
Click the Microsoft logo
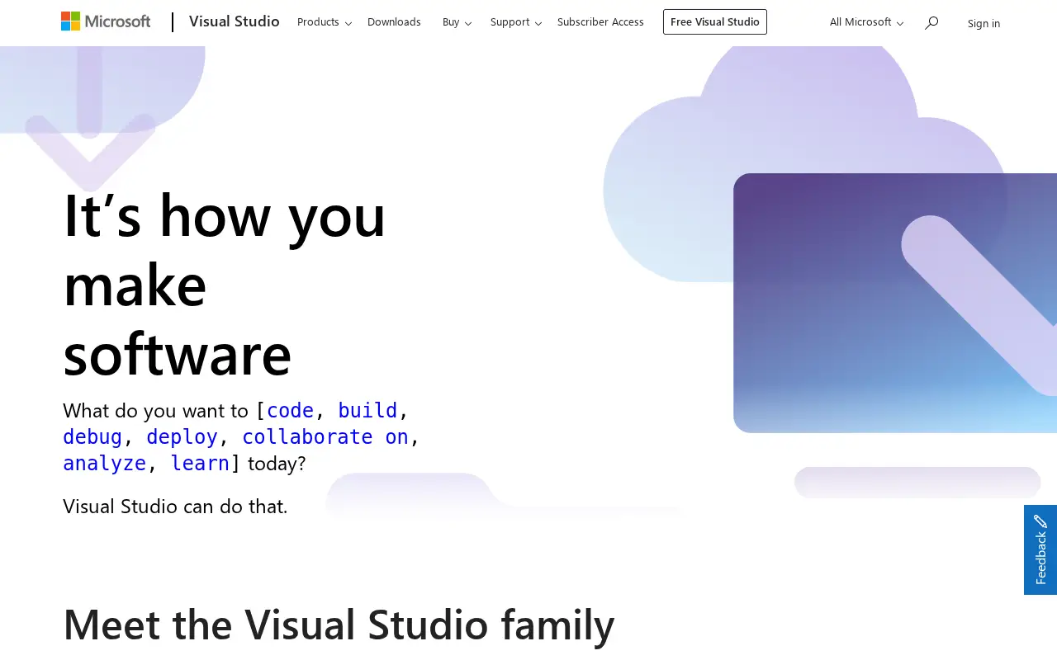[x=106, y=21]
